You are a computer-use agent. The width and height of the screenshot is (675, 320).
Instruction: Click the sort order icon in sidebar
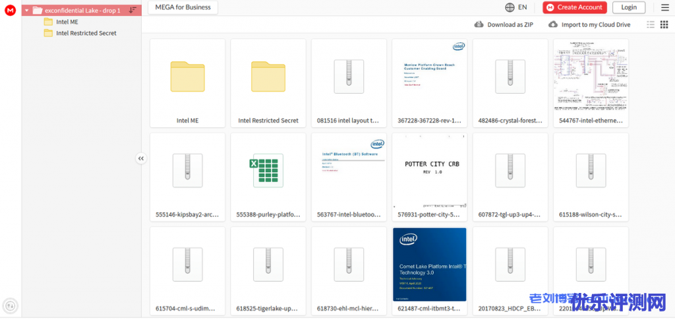[x=132, y=10]
